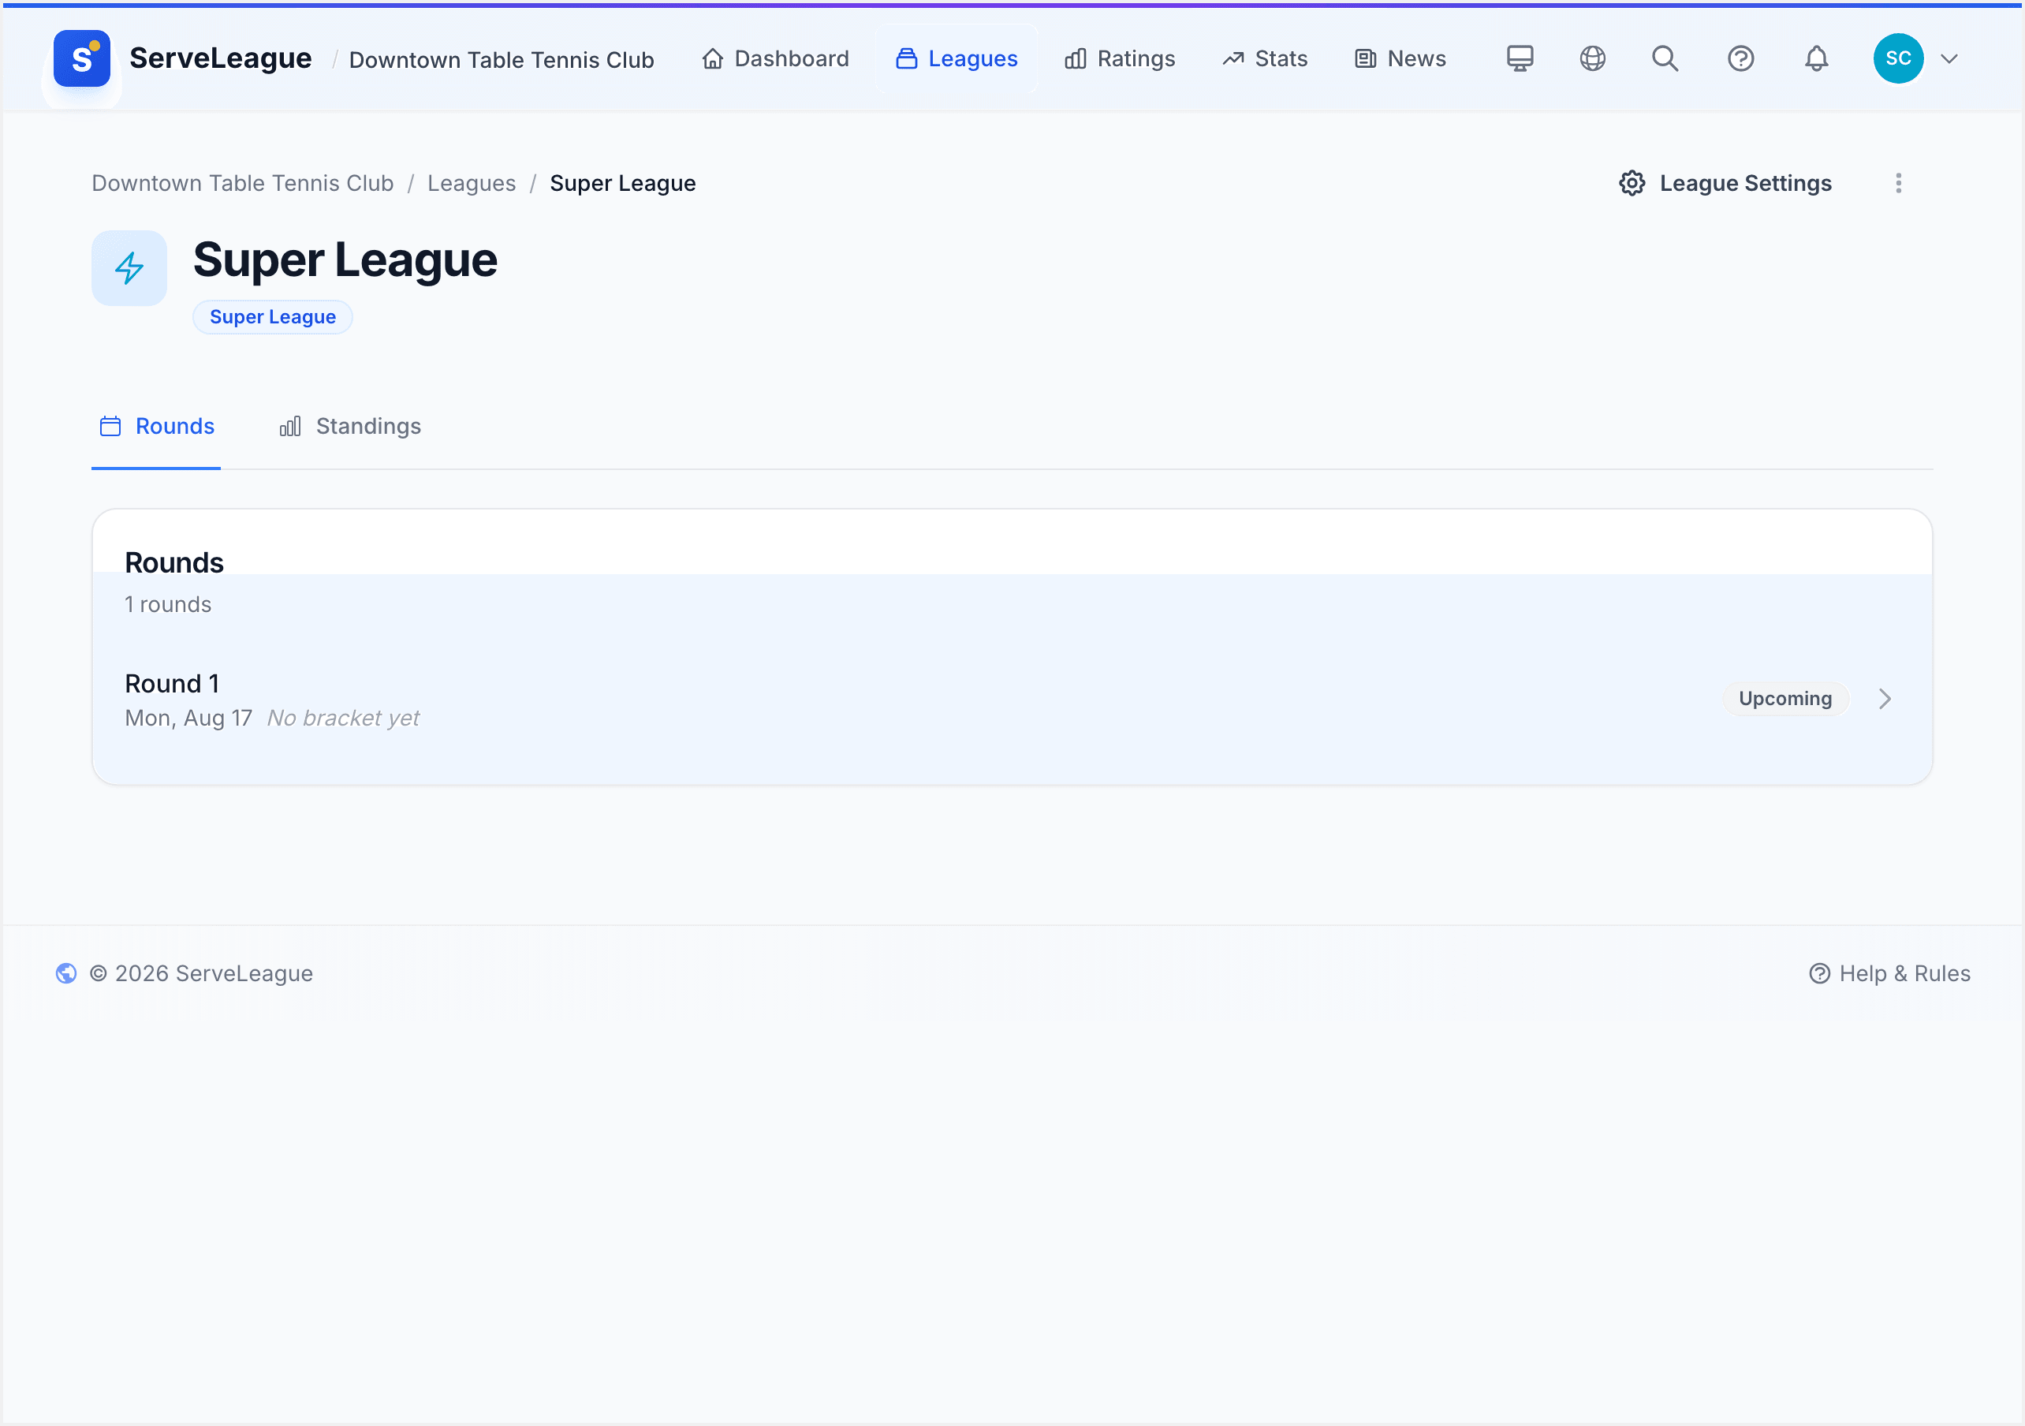2025x1426 pixels.
Task: Open the help question-mark icon in header
Action: pos(1740,58)
